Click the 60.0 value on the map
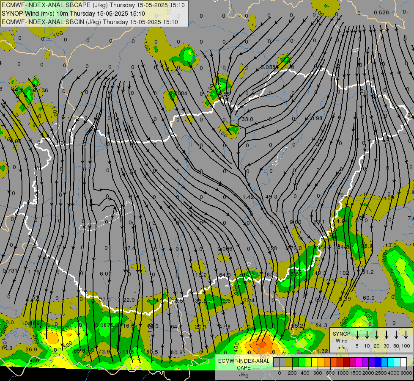414x381 pixels. pyautogui.click(x=369, y=298)
